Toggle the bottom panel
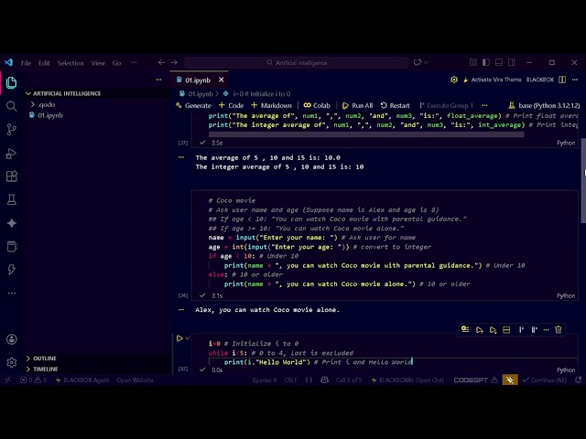The width and height of the screenshot is (586, 439). click(498, 62)
